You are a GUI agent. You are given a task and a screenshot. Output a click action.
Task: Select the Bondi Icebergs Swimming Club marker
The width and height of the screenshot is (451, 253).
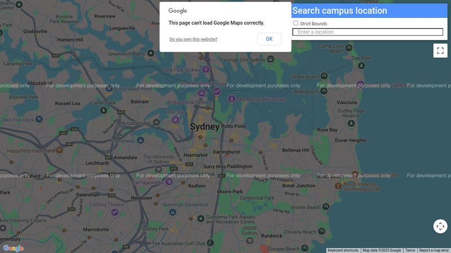[338, 186]
